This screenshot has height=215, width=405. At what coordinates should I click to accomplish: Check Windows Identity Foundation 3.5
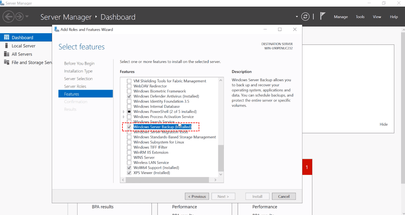(129, 101)
